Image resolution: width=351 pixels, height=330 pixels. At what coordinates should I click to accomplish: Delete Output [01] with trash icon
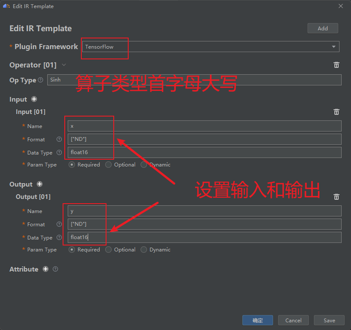(336, 197)
